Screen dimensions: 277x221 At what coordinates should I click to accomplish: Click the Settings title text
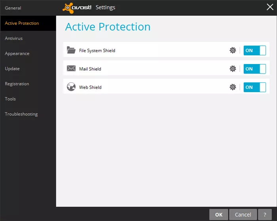click(106, 8)
